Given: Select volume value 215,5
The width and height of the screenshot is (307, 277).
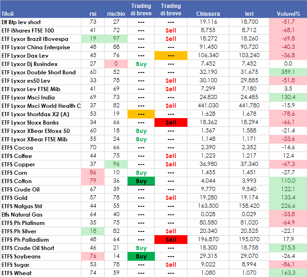Looking at the screenshot, I should pyautogui.click(x=288, y=248).
